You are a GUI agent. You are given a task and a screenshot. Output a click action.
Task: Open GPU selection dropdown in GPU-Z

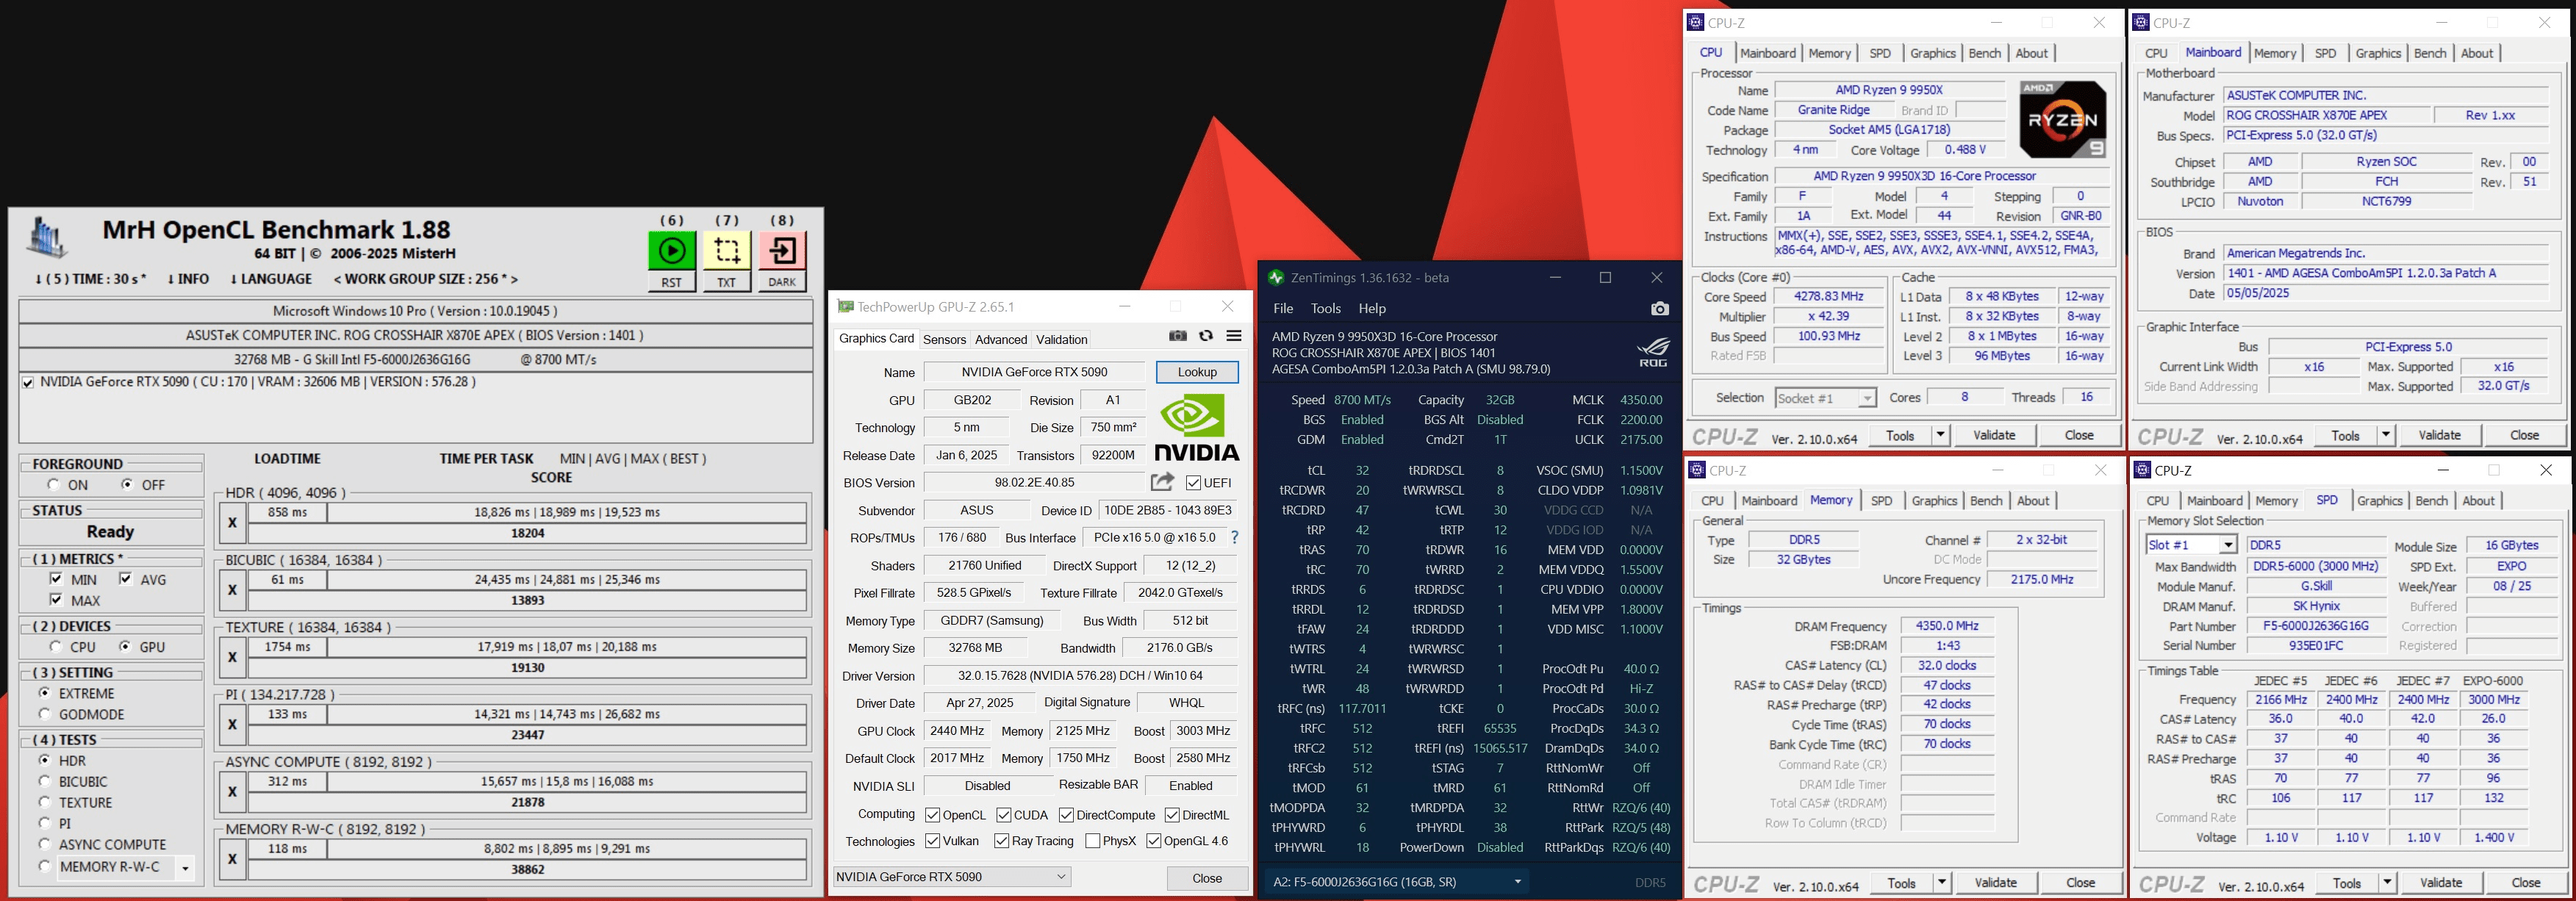(1061, 877)
